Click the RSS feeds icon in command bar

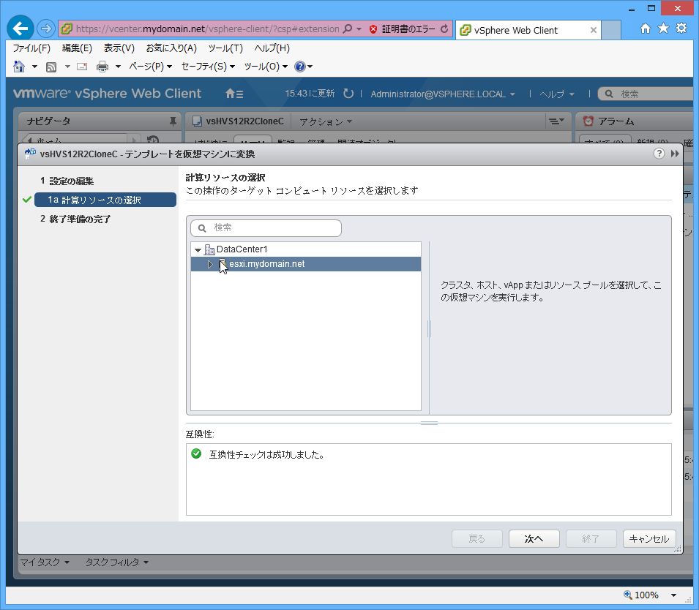(51, 67)
